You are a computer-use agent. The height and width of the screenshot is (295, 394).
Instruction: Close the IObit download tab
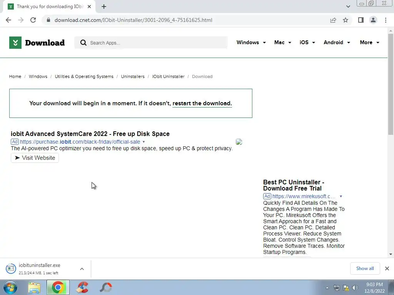pyautogui.click(x=89, y=7)
